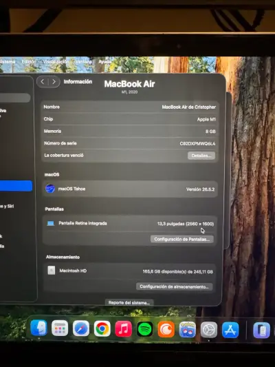This screenshot has width=275, height=367.
Task: Open Spotify from the Dock
Action: click(145, 329)
